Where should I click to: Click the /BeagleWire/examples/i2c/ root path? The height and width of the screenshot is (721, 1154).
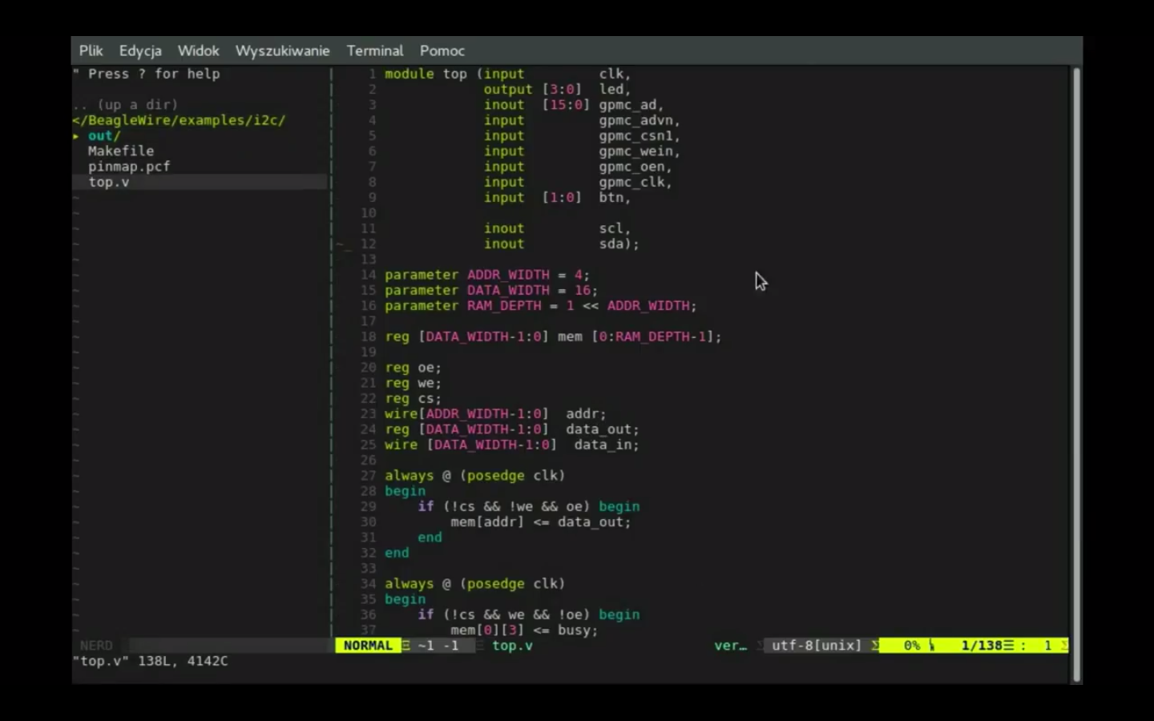pos(180,120)
